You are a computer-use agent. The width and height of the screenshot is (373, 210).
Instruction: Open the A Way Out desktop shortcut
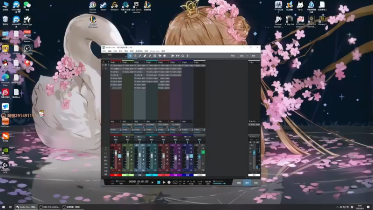(289, 21)
